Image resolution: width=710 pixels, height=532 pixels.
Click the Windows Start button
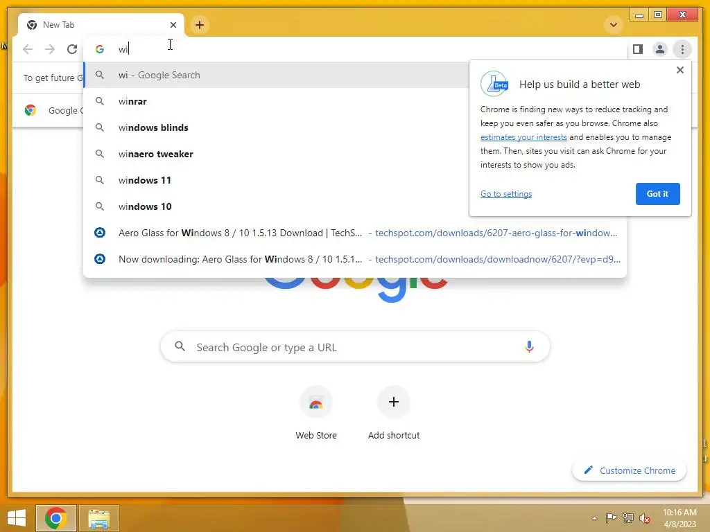[17, 518]
